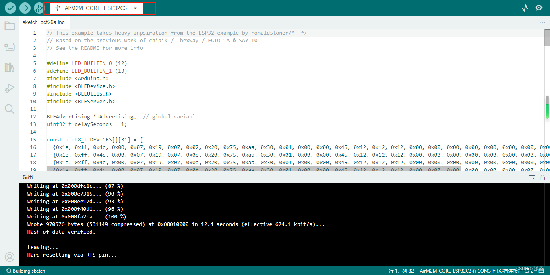Click the #include <BLEServer.h> line

81,101
